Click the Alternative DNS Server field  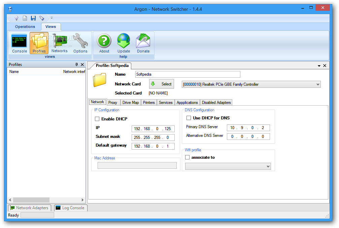tap(248, 137)
